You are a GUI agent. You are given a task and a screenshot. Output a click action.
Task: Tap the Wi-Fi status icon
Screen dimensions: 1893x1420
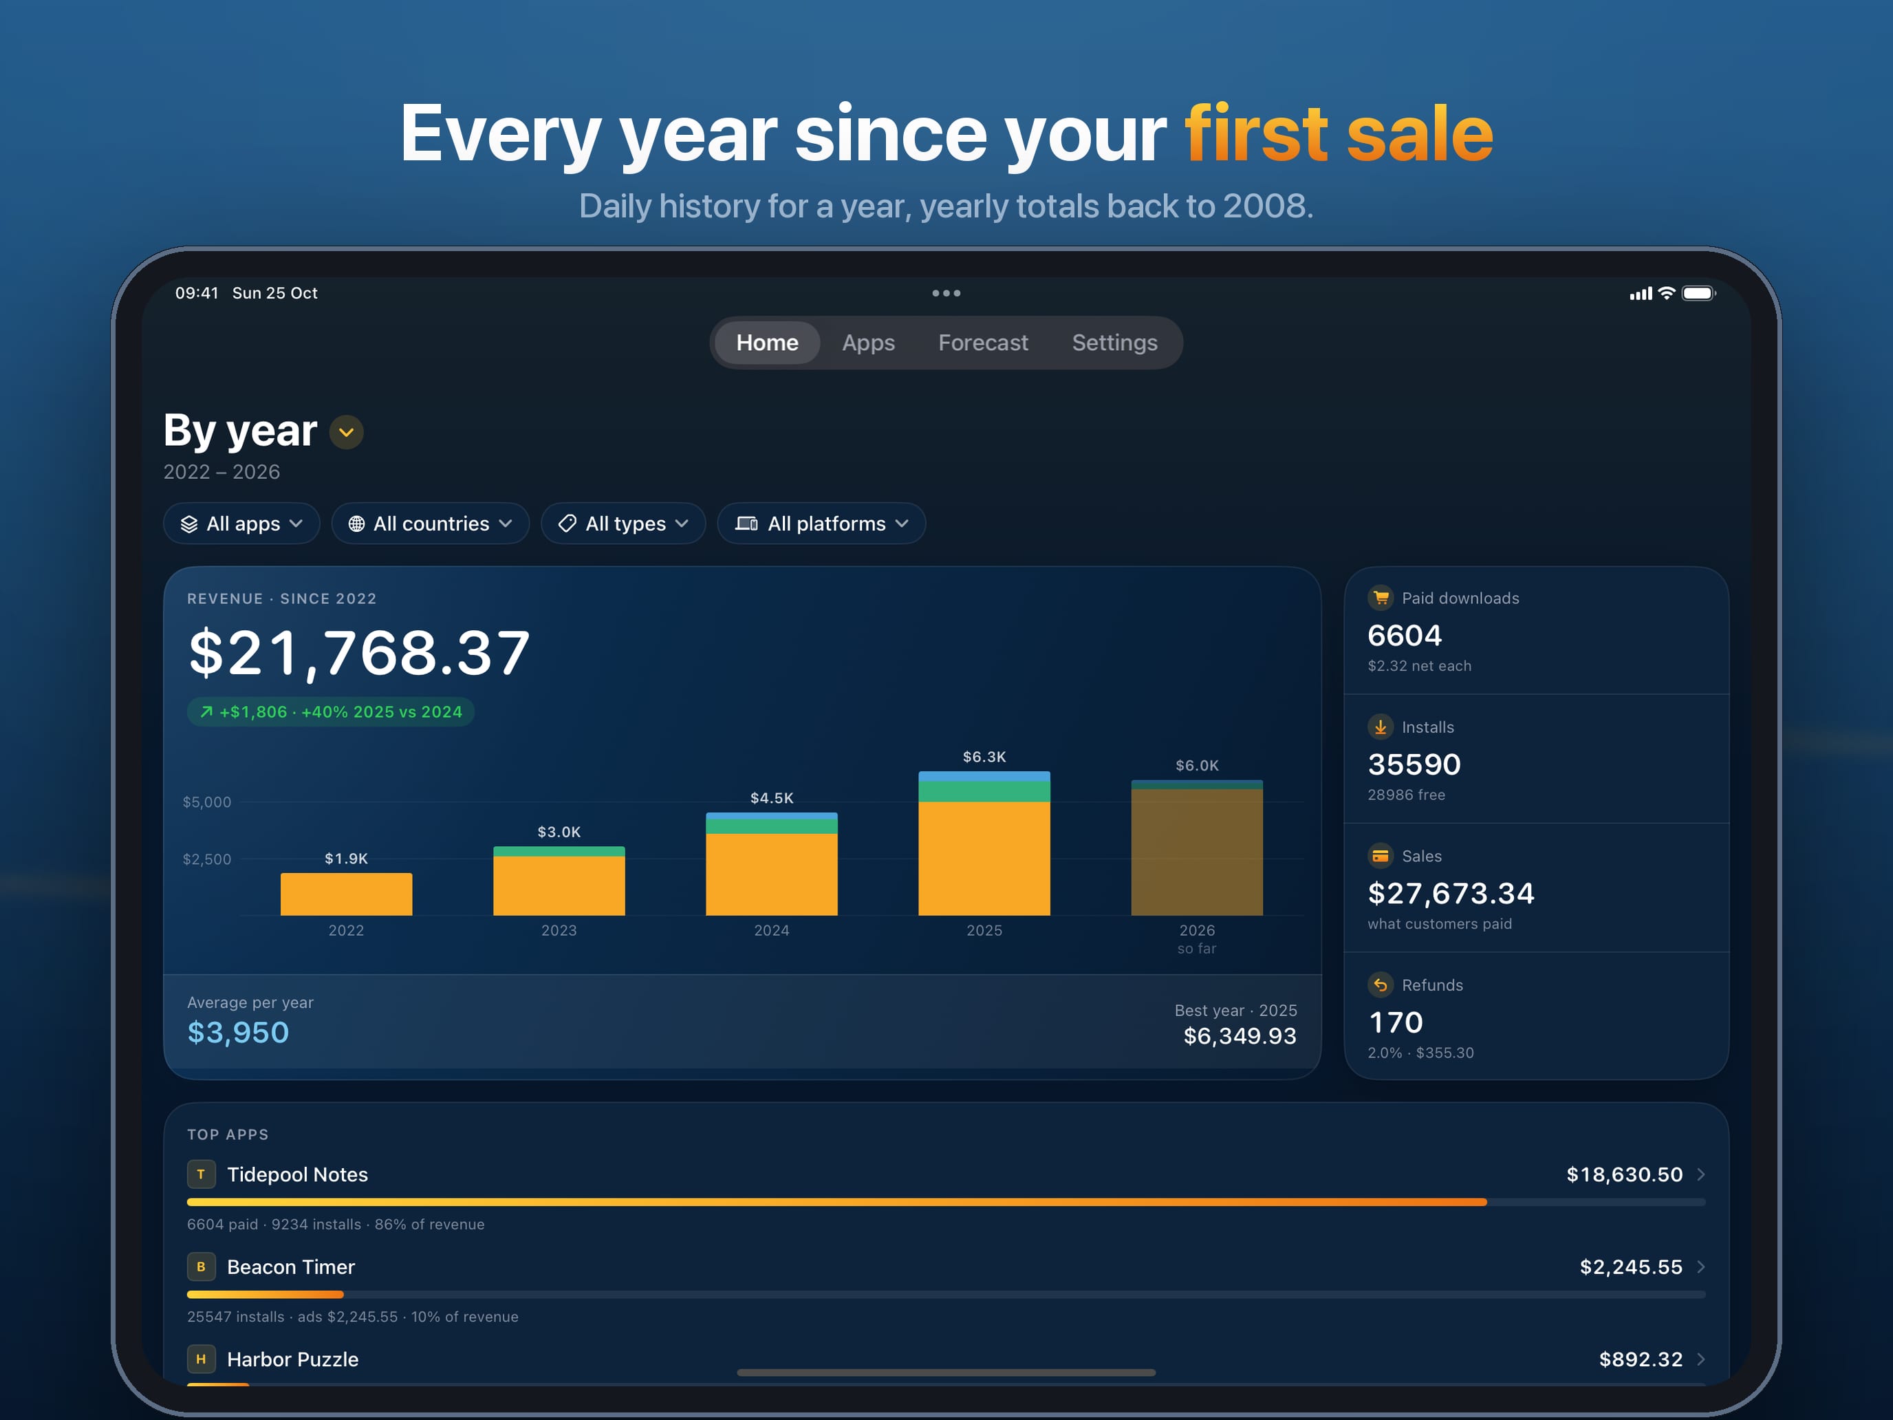pyautogui.click(x=1667, y=292)
